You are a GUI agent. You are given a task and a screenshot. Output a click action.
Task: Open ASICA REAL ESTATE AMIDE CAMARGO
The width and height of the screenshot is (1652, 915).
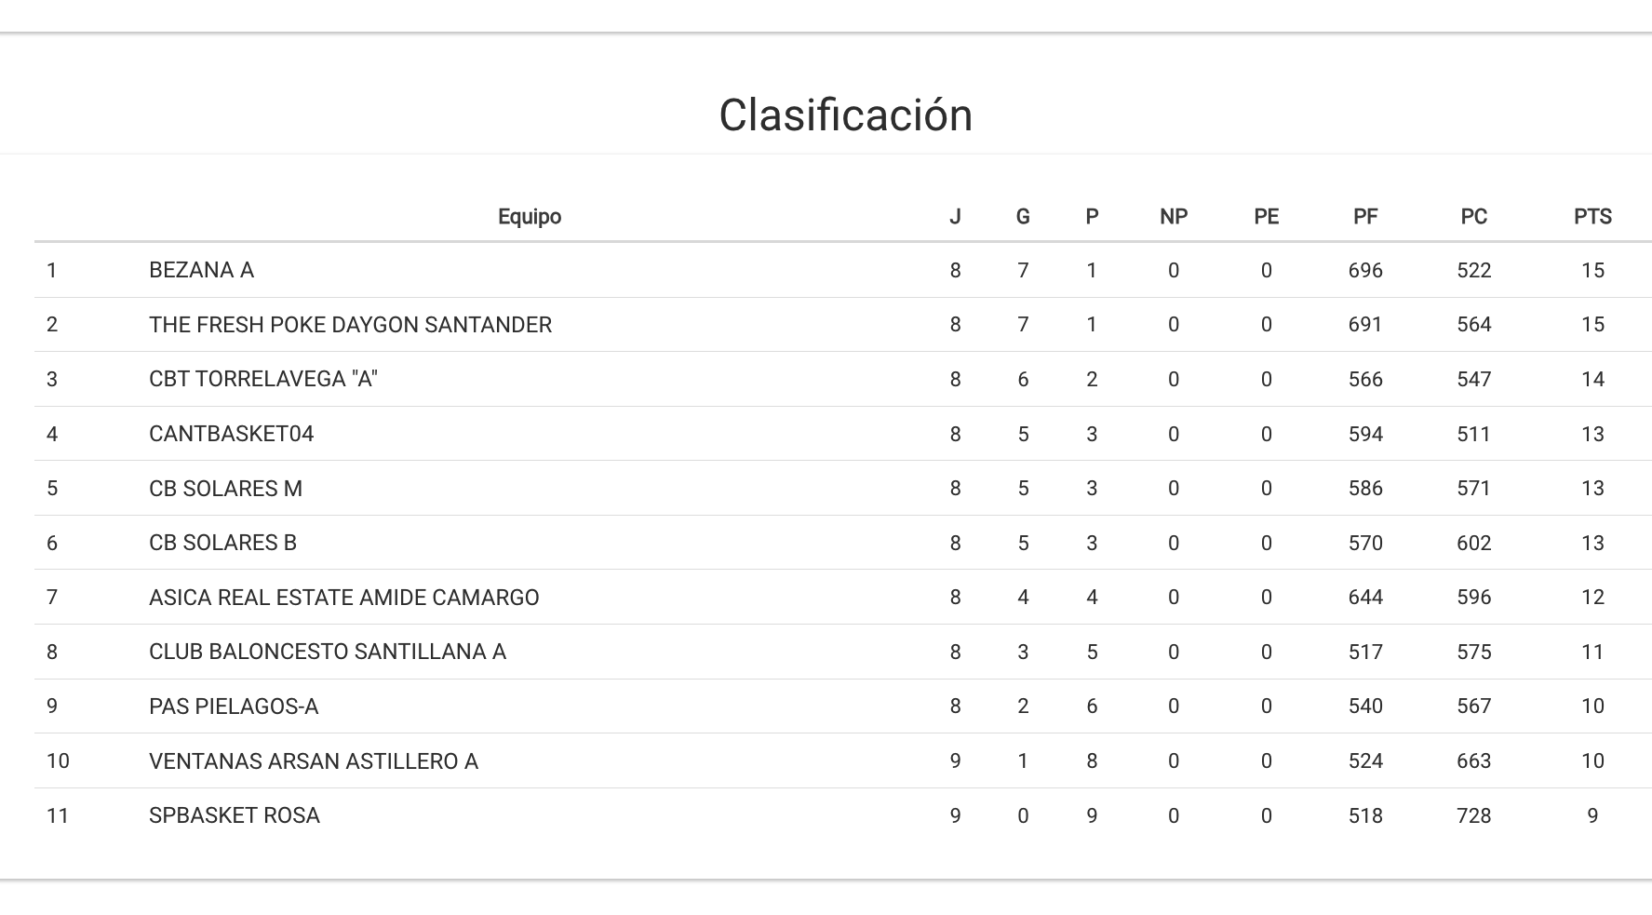[343, 598]
